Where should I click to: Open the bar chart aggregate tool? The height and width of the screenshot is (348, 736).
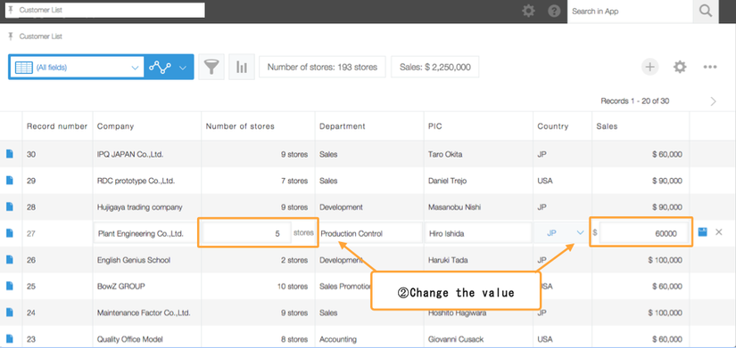241,67
